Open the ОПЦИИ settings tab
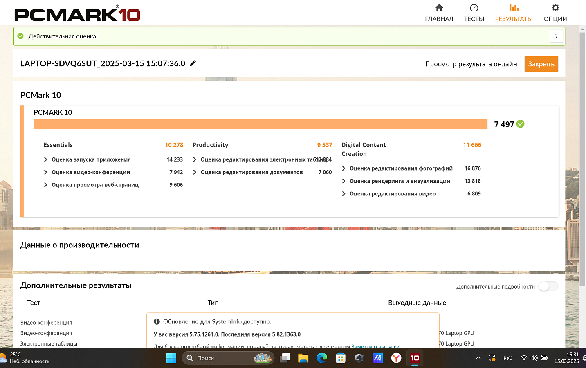 point(555,13)
